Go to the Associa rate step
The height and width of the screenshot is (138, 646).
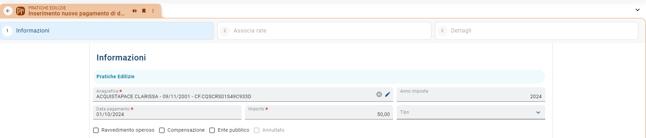click(x=324, y=31)
